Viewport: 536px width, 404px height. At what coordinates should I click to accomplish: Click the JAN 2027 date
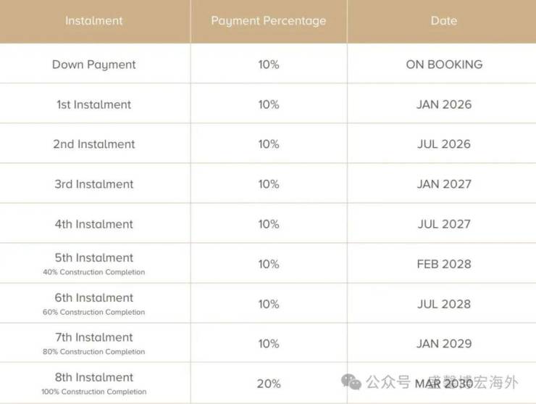pyautogui.click(x=444, y=184)
